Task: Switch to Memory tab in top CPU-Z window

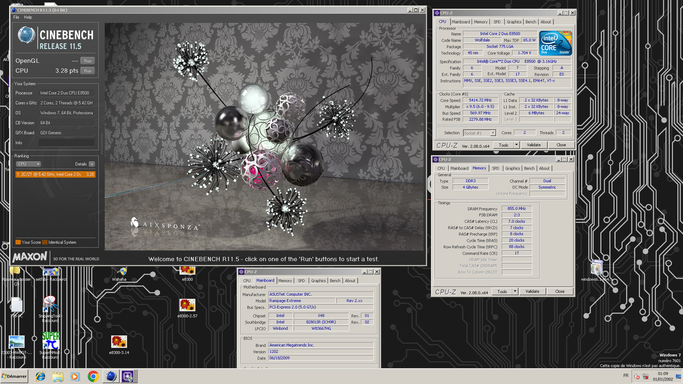Action: (x=481, y=22)
